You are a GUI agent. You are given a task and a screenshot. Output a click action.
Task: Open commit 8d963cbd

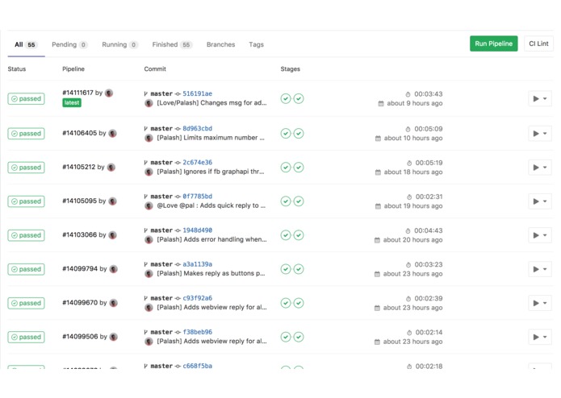(198, 128)
